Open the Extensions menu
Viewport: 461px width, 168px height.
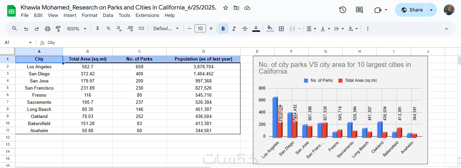click(147, 15)
